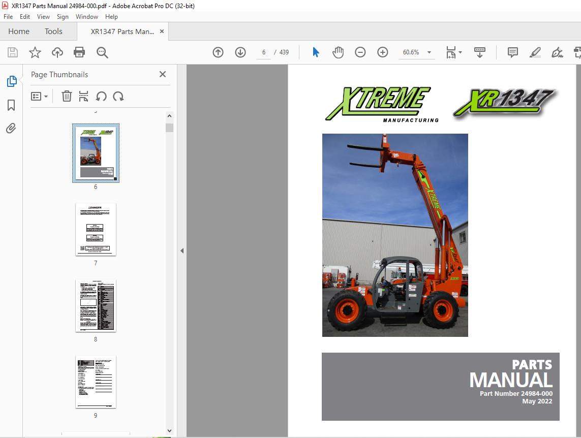Screen dimensions: 581x438
Task: Switch to the Tools tab
Action: pyautogui.click(x=54, y=32)
